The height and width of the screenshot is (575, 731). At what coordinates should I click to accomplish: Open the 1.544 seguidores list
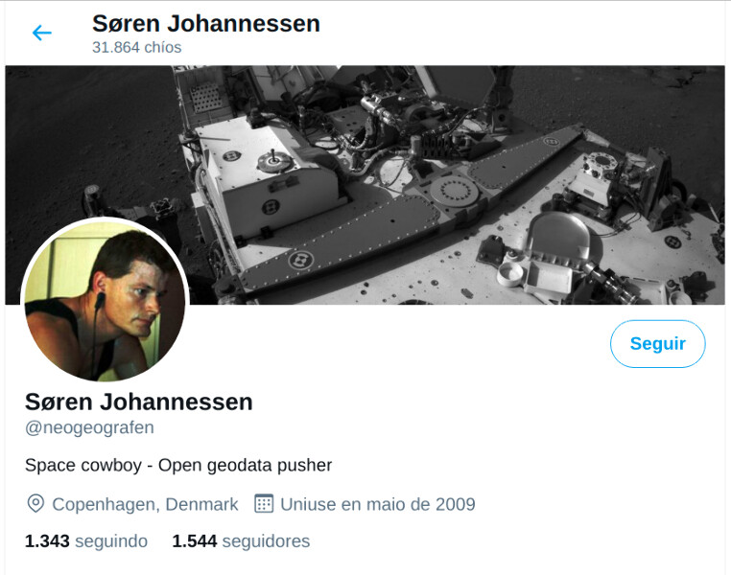241,541
